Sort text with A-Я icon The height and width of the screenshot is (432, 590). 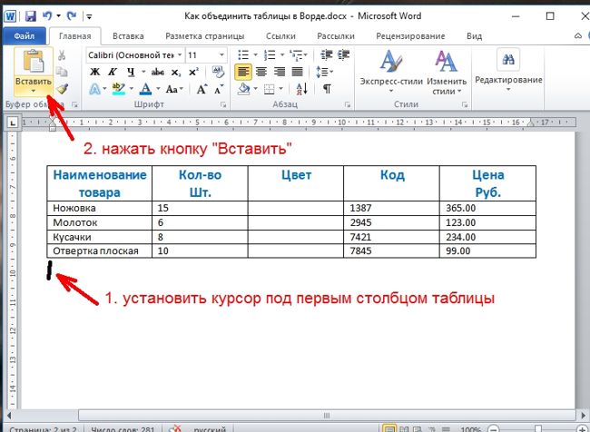[302, 89]
